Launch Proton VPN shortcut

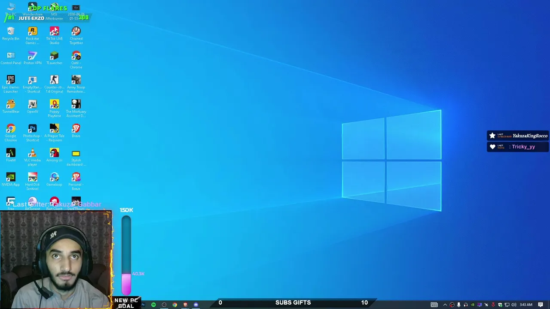[x=32, y=58]
